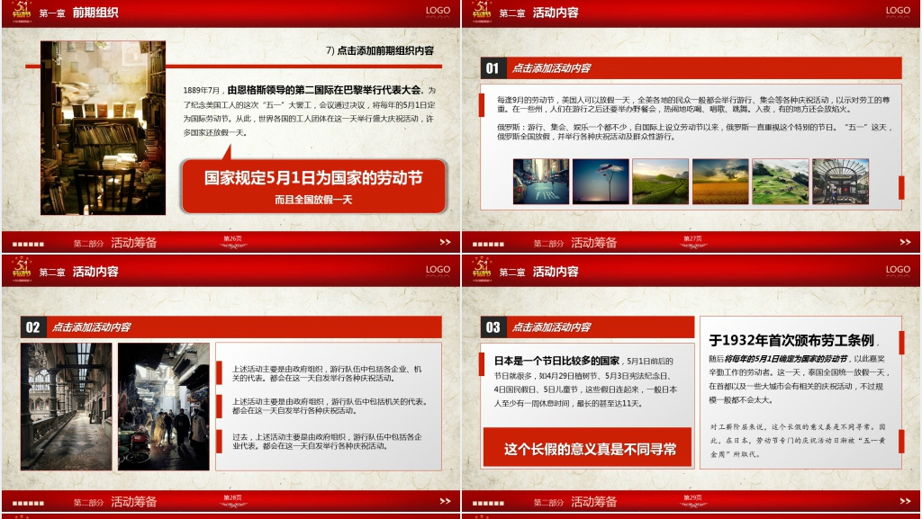
Task: Choose the pavilion architecture thumbnail
Action: (x=840, y=182)
